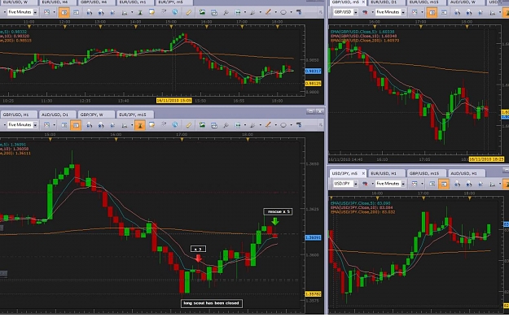Click chart type icon in GBP/USD m5 window
Viewport: 509px width, 317px height.
(415, 12)
